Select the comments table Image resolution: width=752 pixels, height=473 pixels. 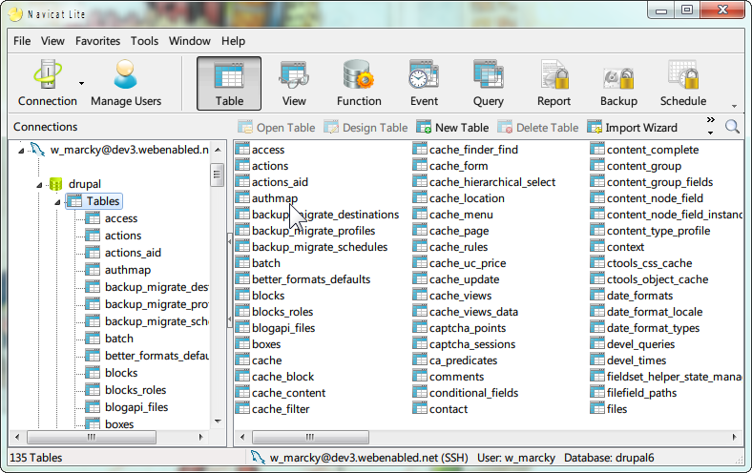coord(449,377)
